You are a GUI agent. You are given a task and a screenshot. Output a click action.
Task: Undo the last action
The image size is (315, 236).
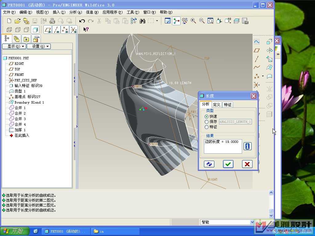pyautogui.click(x=82, y=21)
